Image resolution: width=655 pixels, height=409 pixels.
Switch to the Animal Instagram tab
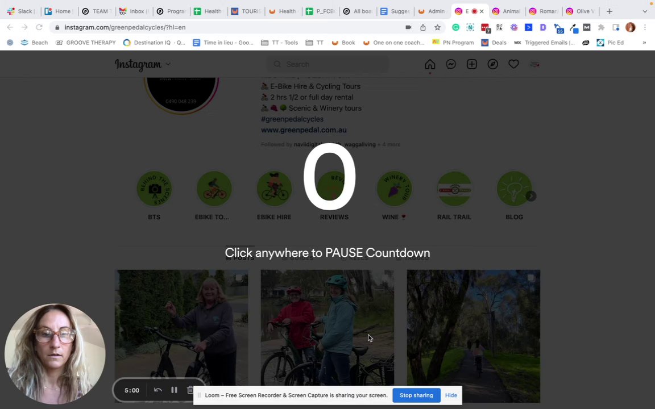tap(506, 11)
